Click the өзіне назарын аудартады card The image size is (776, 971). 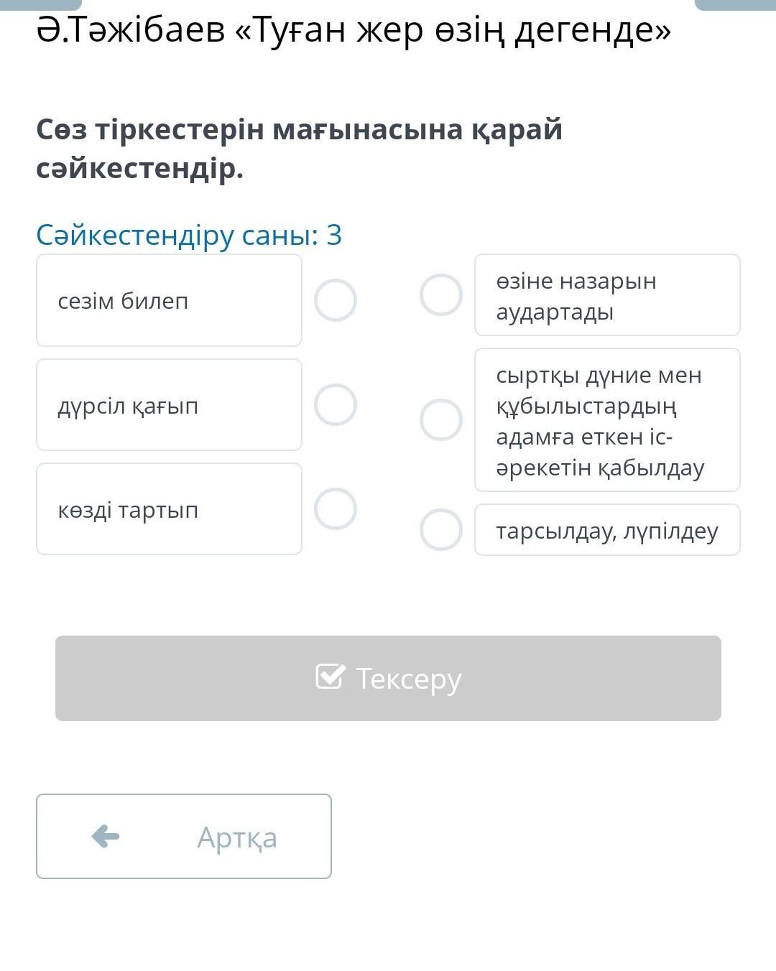(x=607, y=295)
